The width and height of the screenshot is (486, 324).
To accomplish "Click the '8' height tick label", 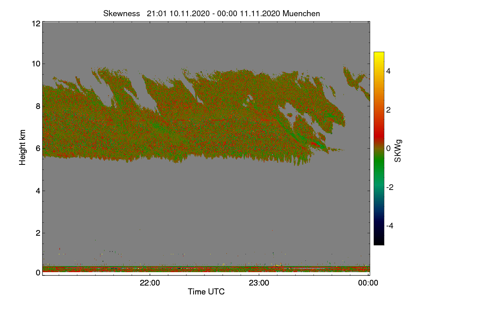I will point(38,106).
